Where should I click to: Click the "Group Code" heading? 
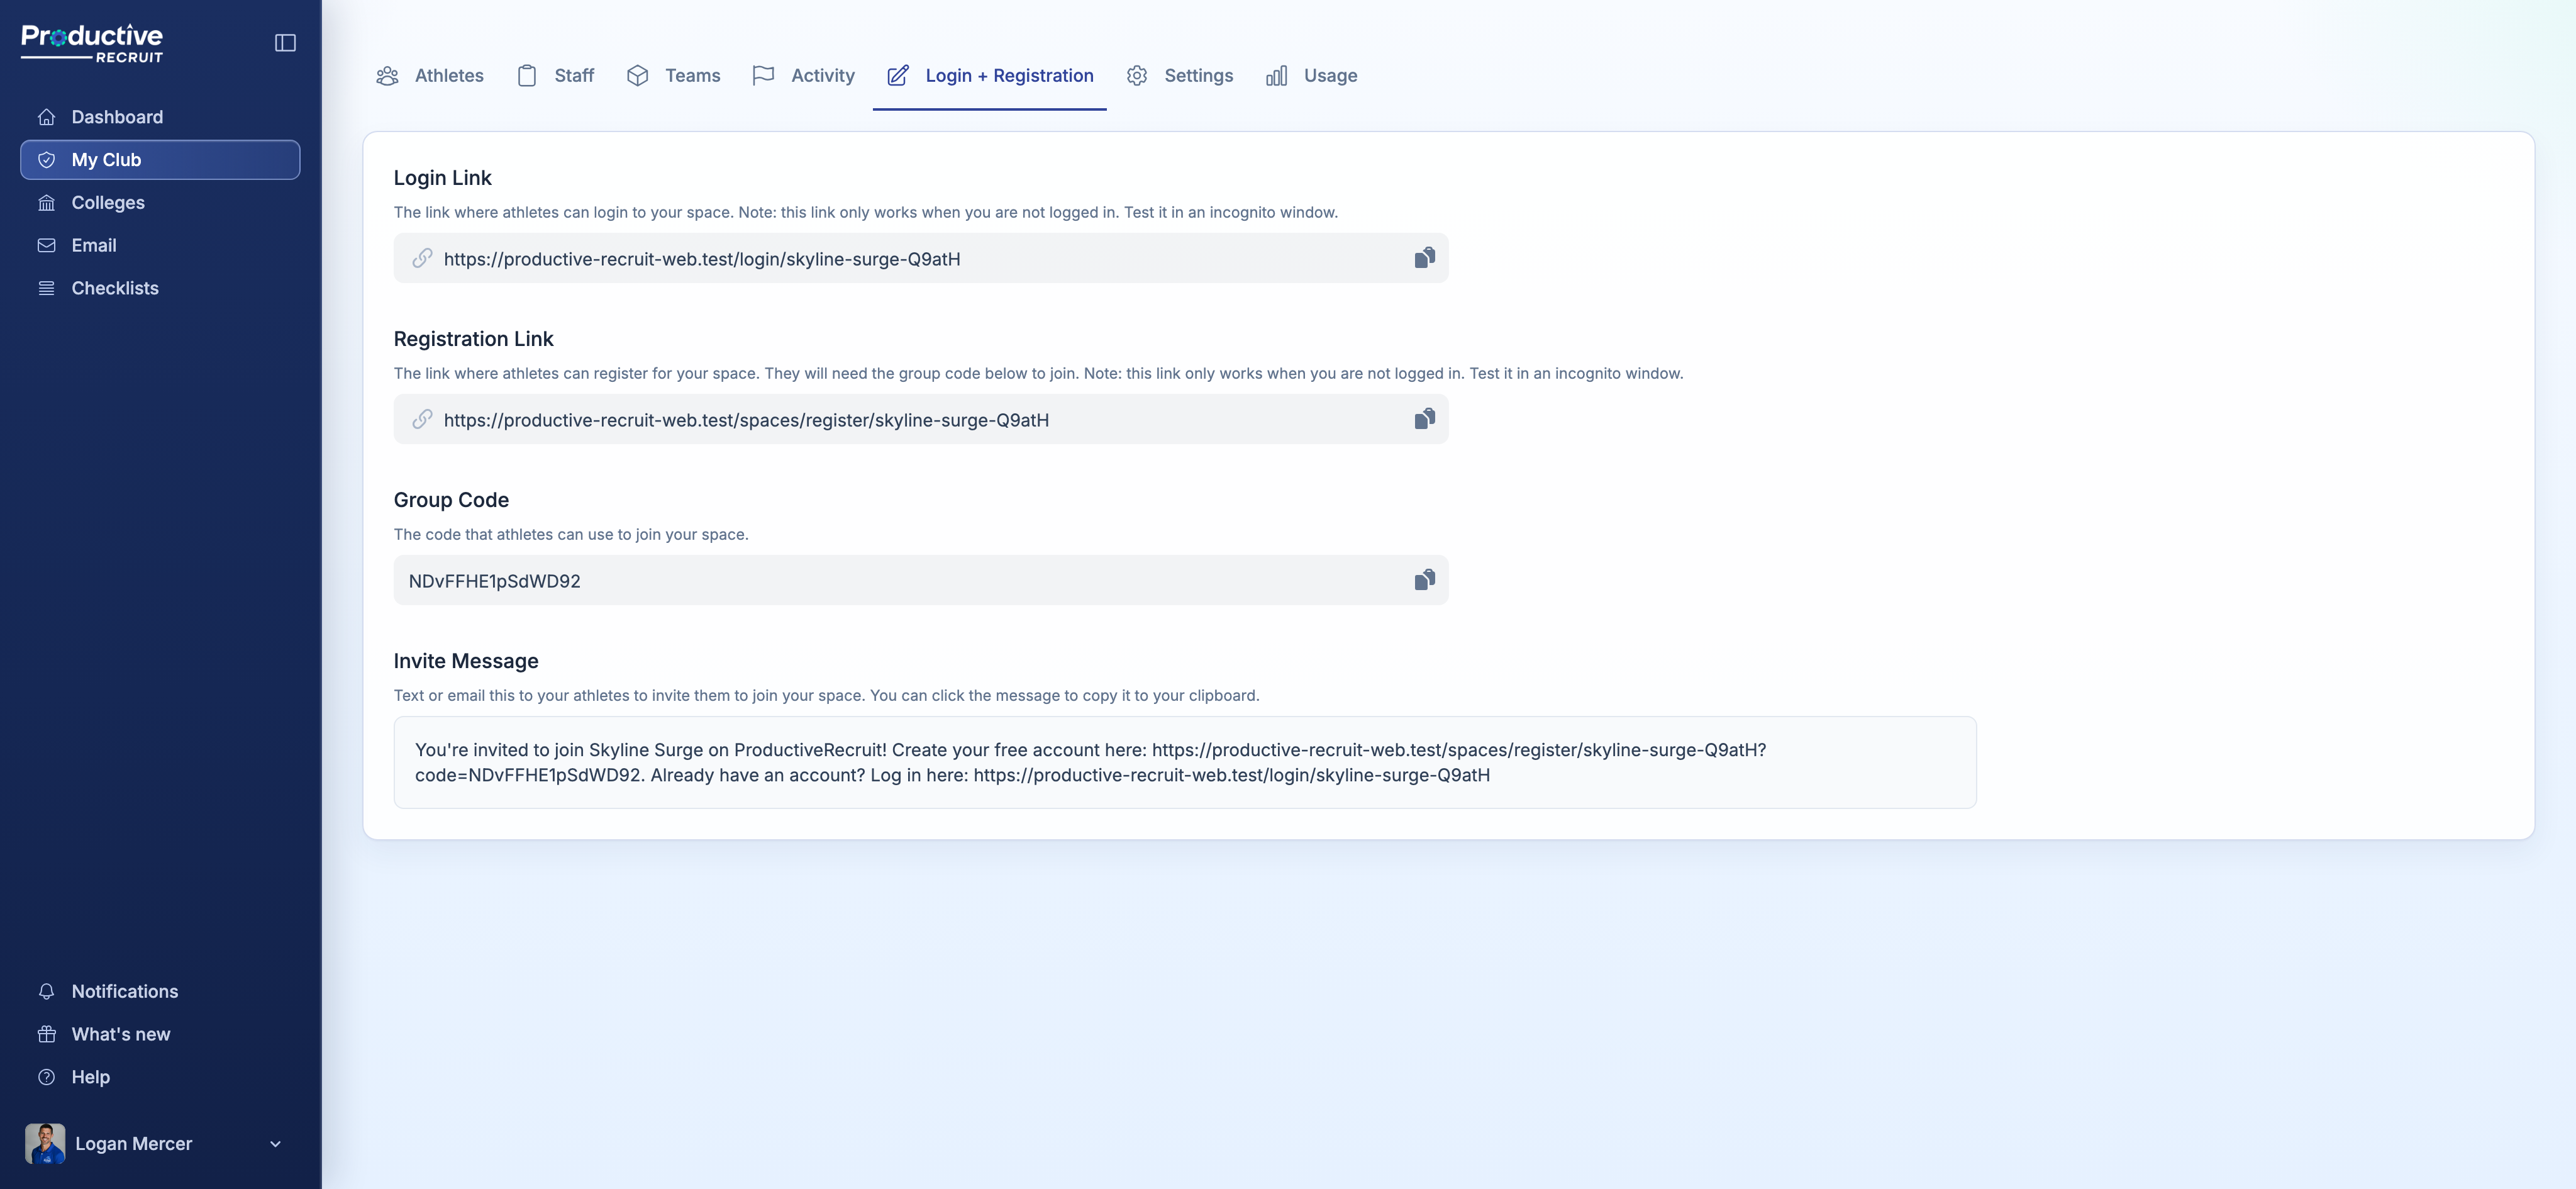coord(451,500)
